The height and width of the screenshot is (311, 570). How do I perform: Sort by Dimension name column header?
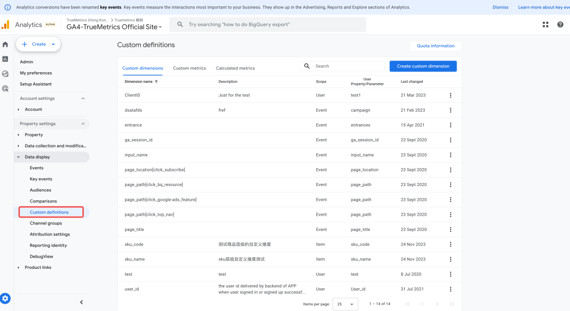click(x=141, y=82)
